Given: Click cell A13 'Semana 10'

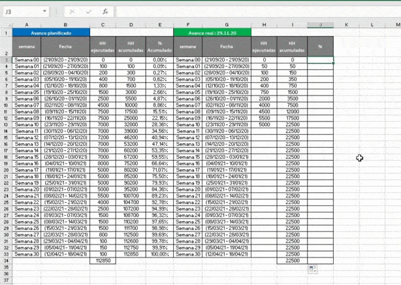Looking at the screenshot, I should click(x=27, y=125).
